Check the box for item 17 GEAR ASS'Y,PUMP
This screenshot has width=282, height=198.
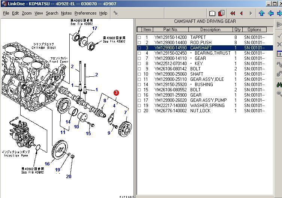pos(139,100)
